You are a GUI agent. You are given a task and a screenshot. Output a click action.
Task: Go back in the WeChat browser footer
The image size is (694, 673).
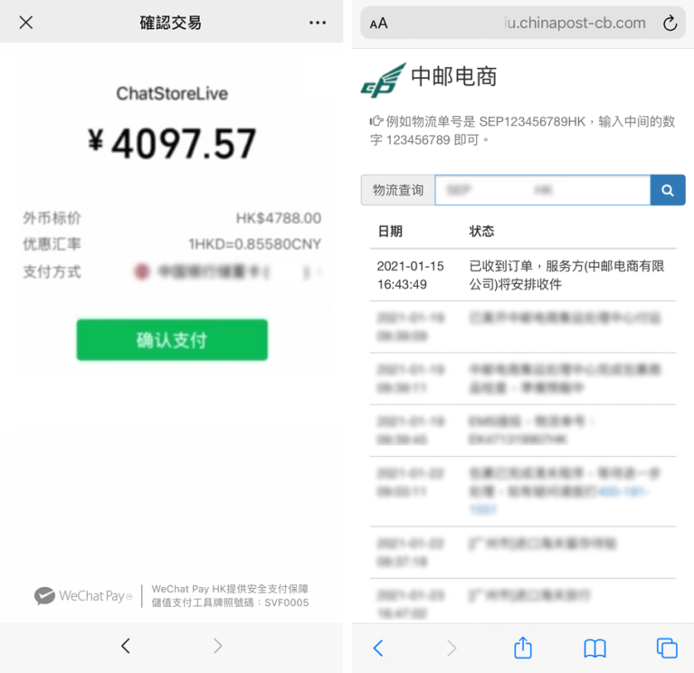point(126,646)
